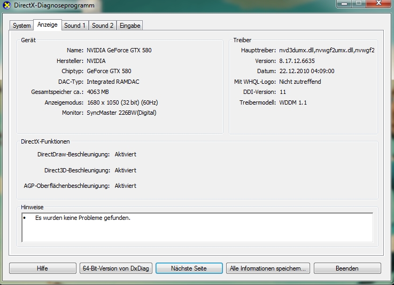Click Hersteller value NVIDIA
The width and height of the screenshot is (394, 285).
[x=96, y=61]
